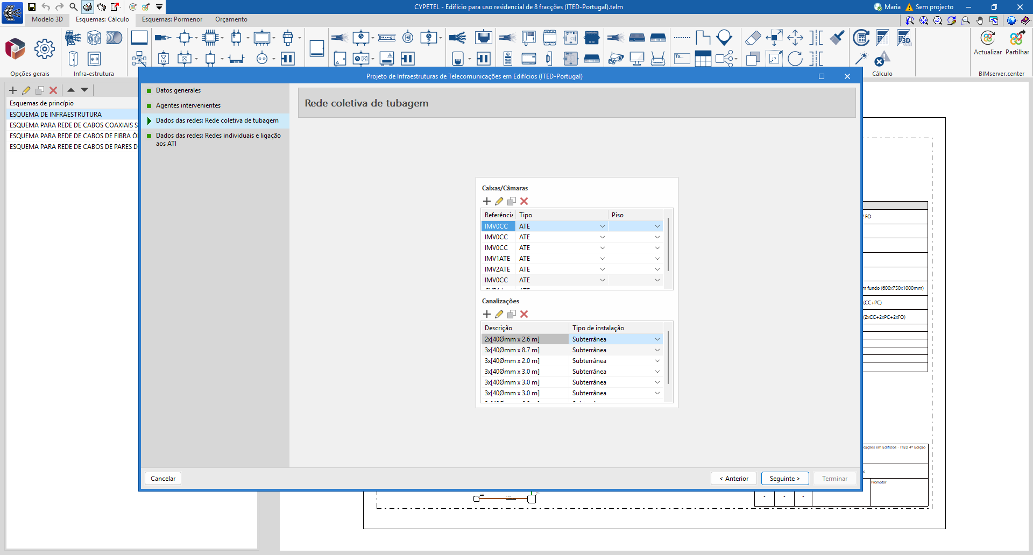Select ESQUEMA PARA REDE DE CABOS COAXIAIS
Screen dimensions: 1033x555
point(73,125)
